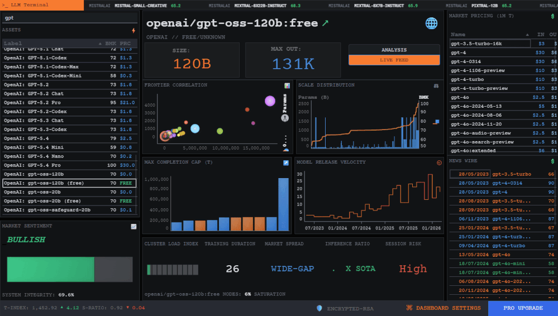Image resolution: width=558 pixels, height=316 pixels.
Task: Click the binoculars icon in Scale Distribution panel
Action: tap(436, 86)
